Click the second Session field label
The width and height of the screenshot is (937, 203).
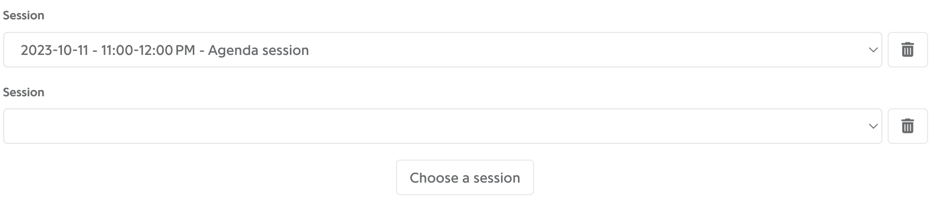point(24,92)
